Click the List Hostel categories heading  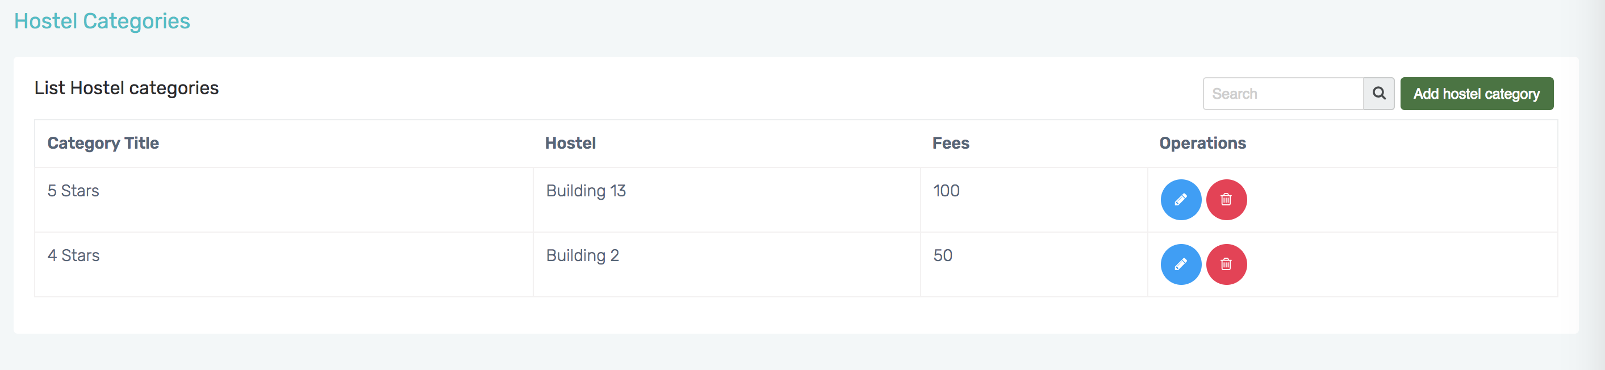click(127, 88)
